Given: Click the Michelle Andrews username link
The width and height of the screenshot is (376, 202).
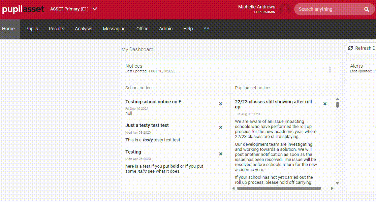Looking at the screenshot, I should point(256,7).
